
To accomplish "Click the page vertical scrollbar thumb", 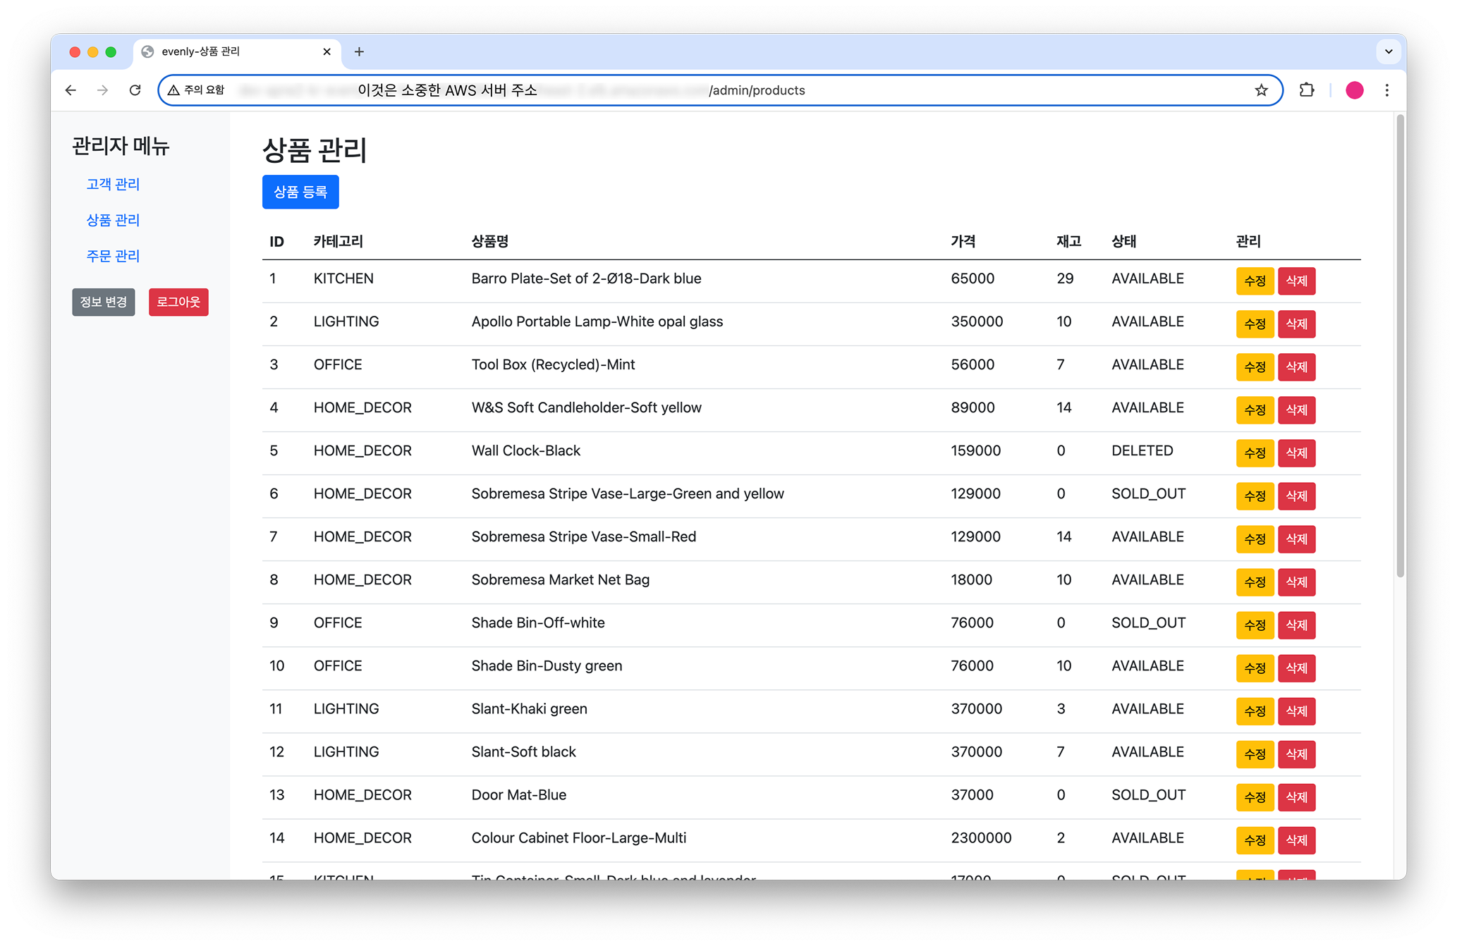I will click(1400, 346).
